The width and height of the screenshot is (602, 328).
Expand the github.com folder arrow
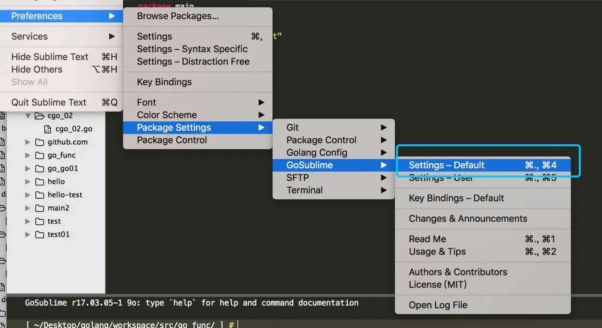tap(28, 142)
